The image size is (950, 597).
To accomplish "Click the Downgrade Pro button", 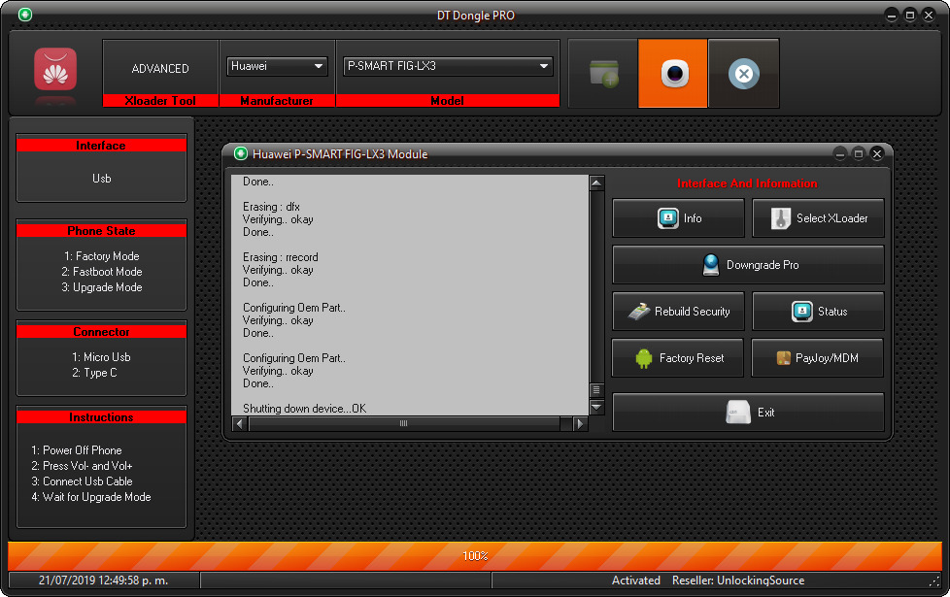I will click(x=748, y=265).
